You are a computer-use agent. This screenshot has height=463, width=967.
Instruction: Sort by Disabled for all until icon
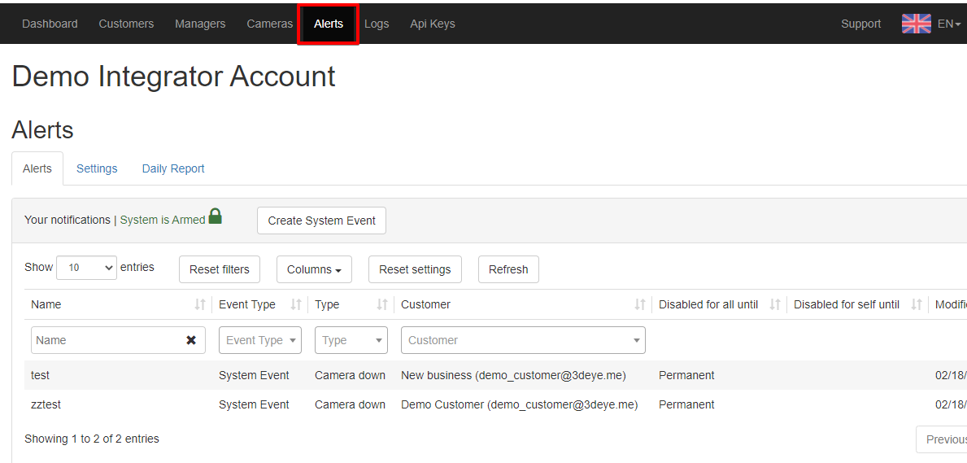[775, 304]
